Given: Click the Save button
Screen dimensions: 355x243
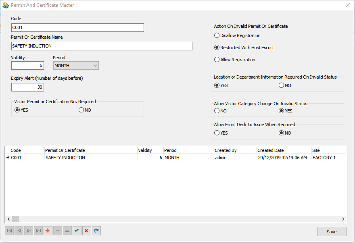Looking at the screenshot, I should pyautogui.click(x=332, y=232).
